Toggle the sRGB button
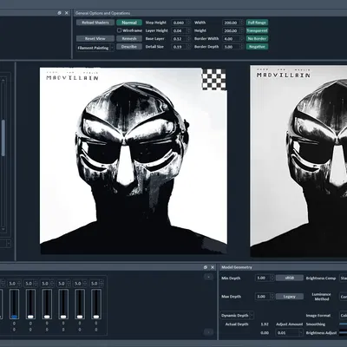Image resolution: width=347 pixels, height=347 pixels. [290, 278]
